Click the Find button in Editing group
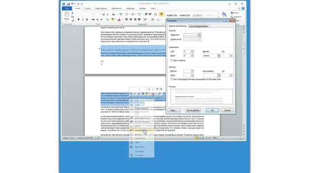The image size is (309, 173). pyautogui.click(x=234, y=13)
